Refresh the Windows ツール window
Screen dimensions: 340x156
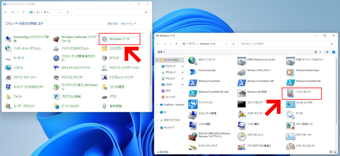click(x=233, y=44)
